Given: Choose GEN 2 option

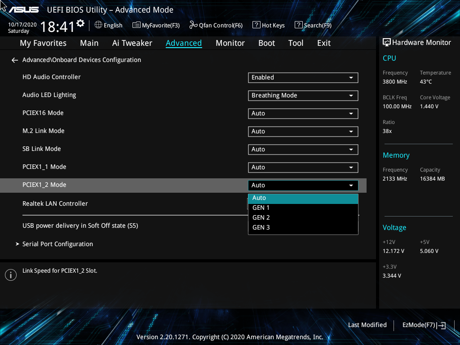Looking at the screenshot, I should click(x=303, y=218).
